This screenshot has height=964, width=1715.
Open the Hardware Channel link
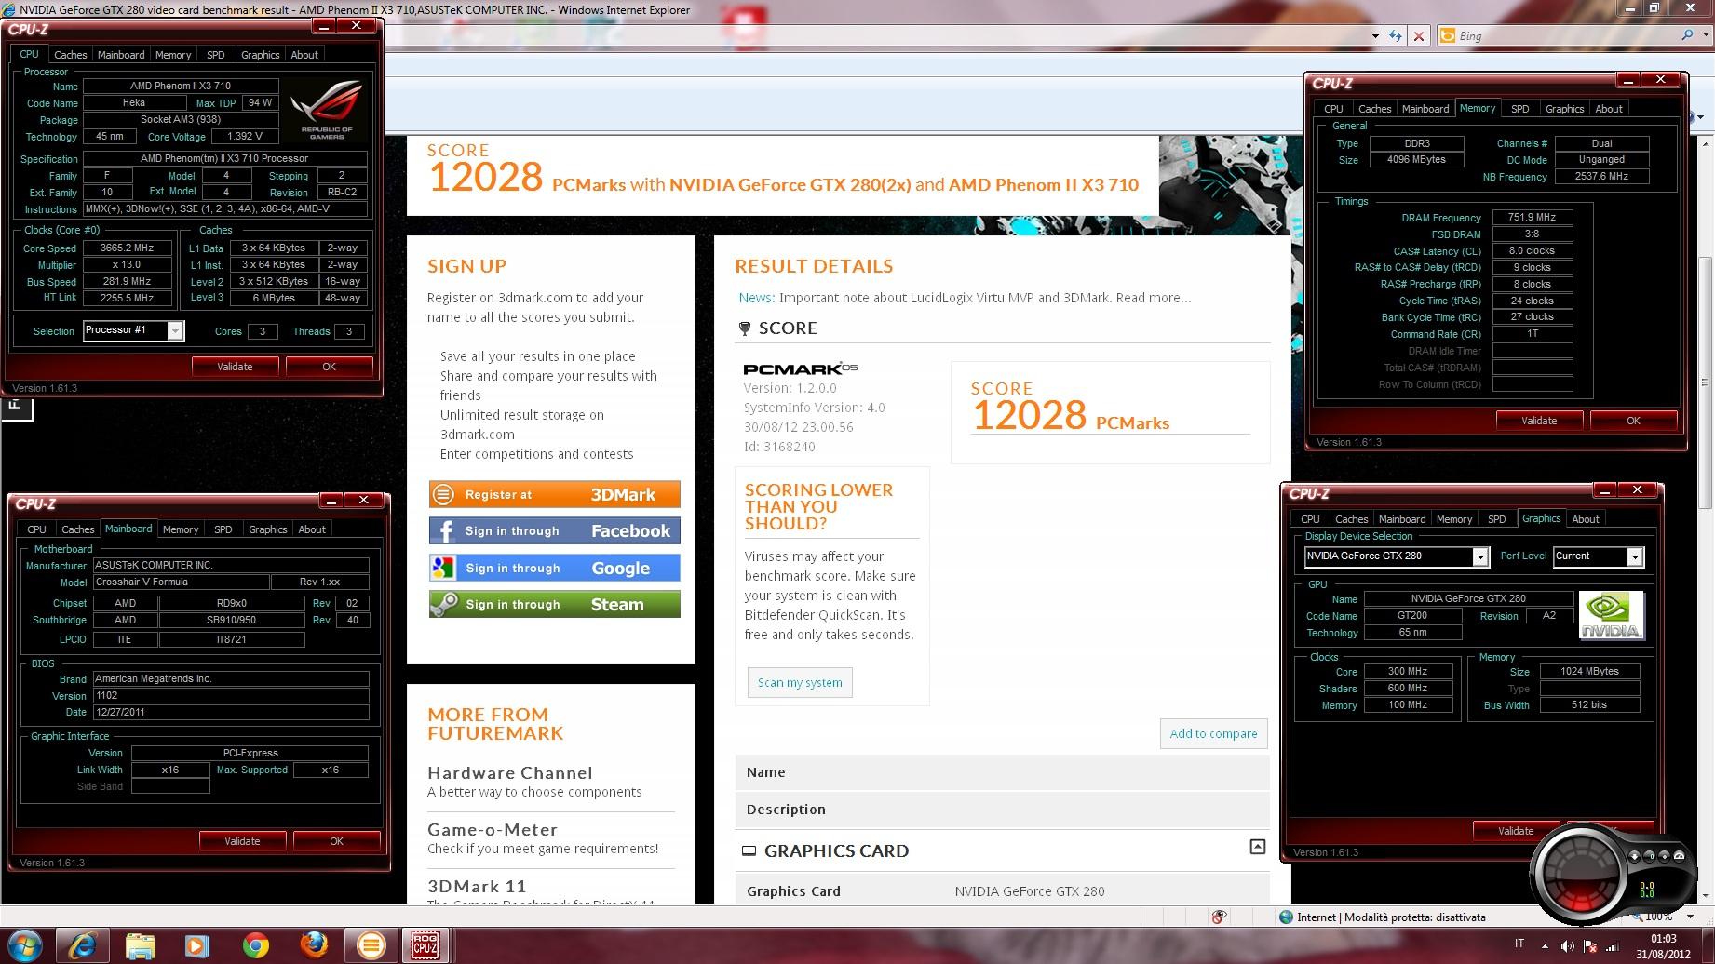(510, 773)
